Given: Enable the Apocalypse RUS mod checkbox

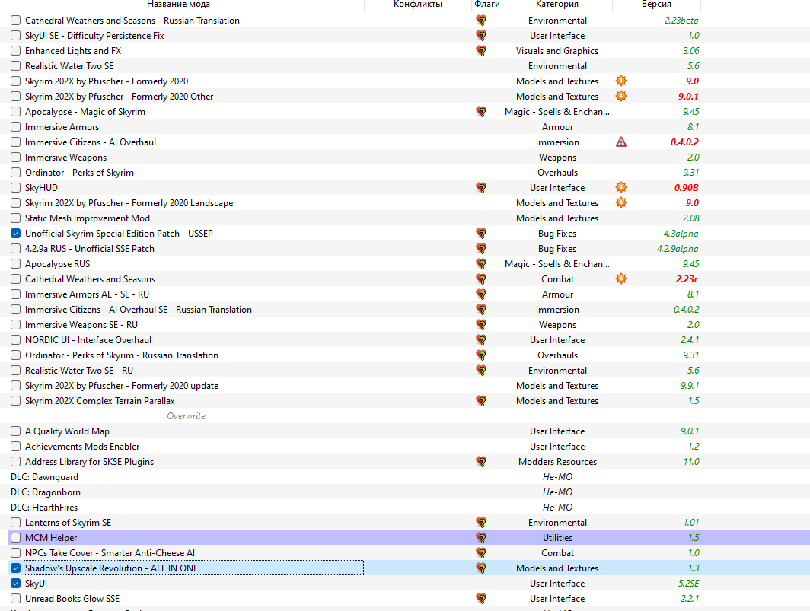Looking at the screenshot, I should [15, 264].
